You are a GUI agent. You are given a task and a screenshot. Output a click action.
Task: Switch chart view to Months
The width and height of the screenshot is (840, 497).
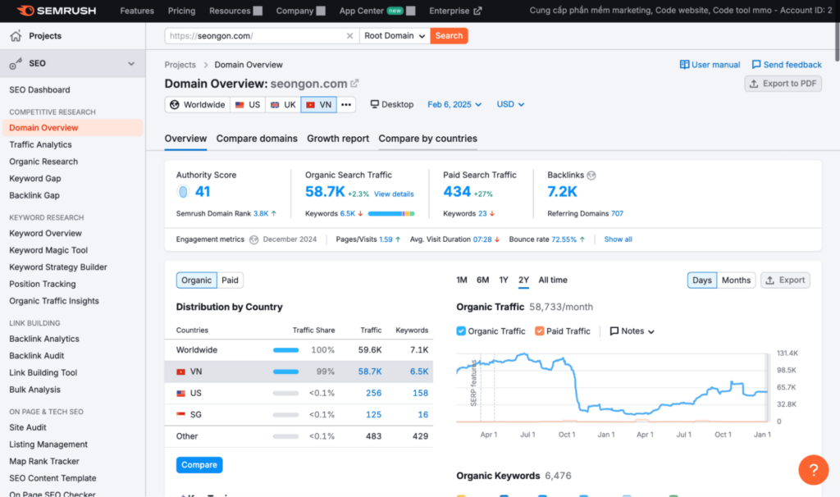coord(736,280)
